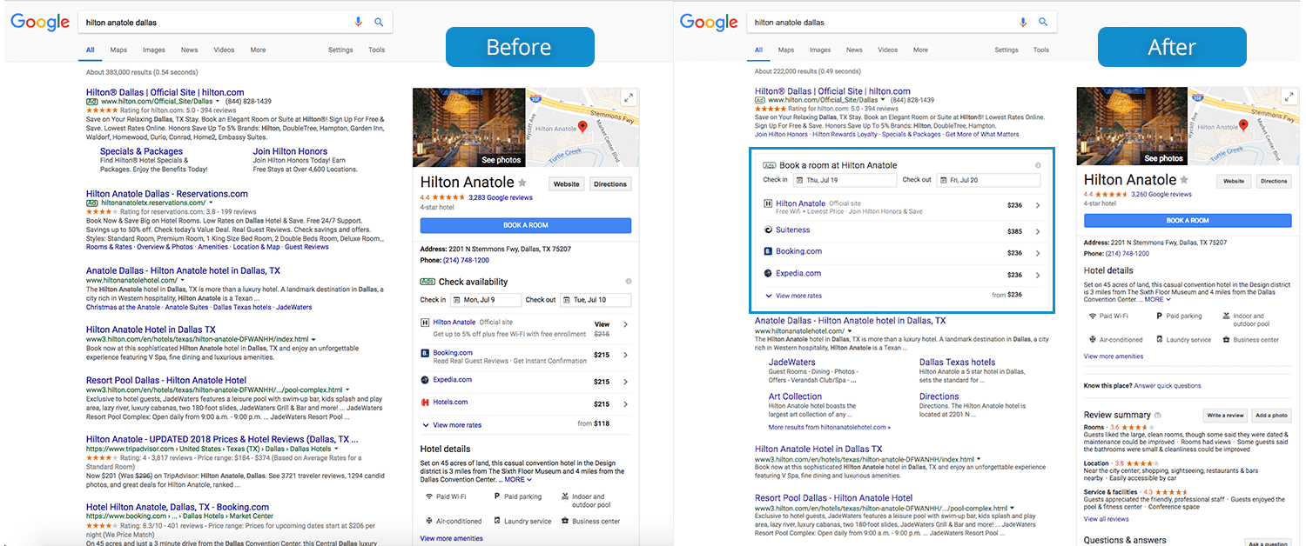The image size is (1306, 546).
Task: Expand MORE in Before panel Hotel details
Action: [x=517, y=480]
